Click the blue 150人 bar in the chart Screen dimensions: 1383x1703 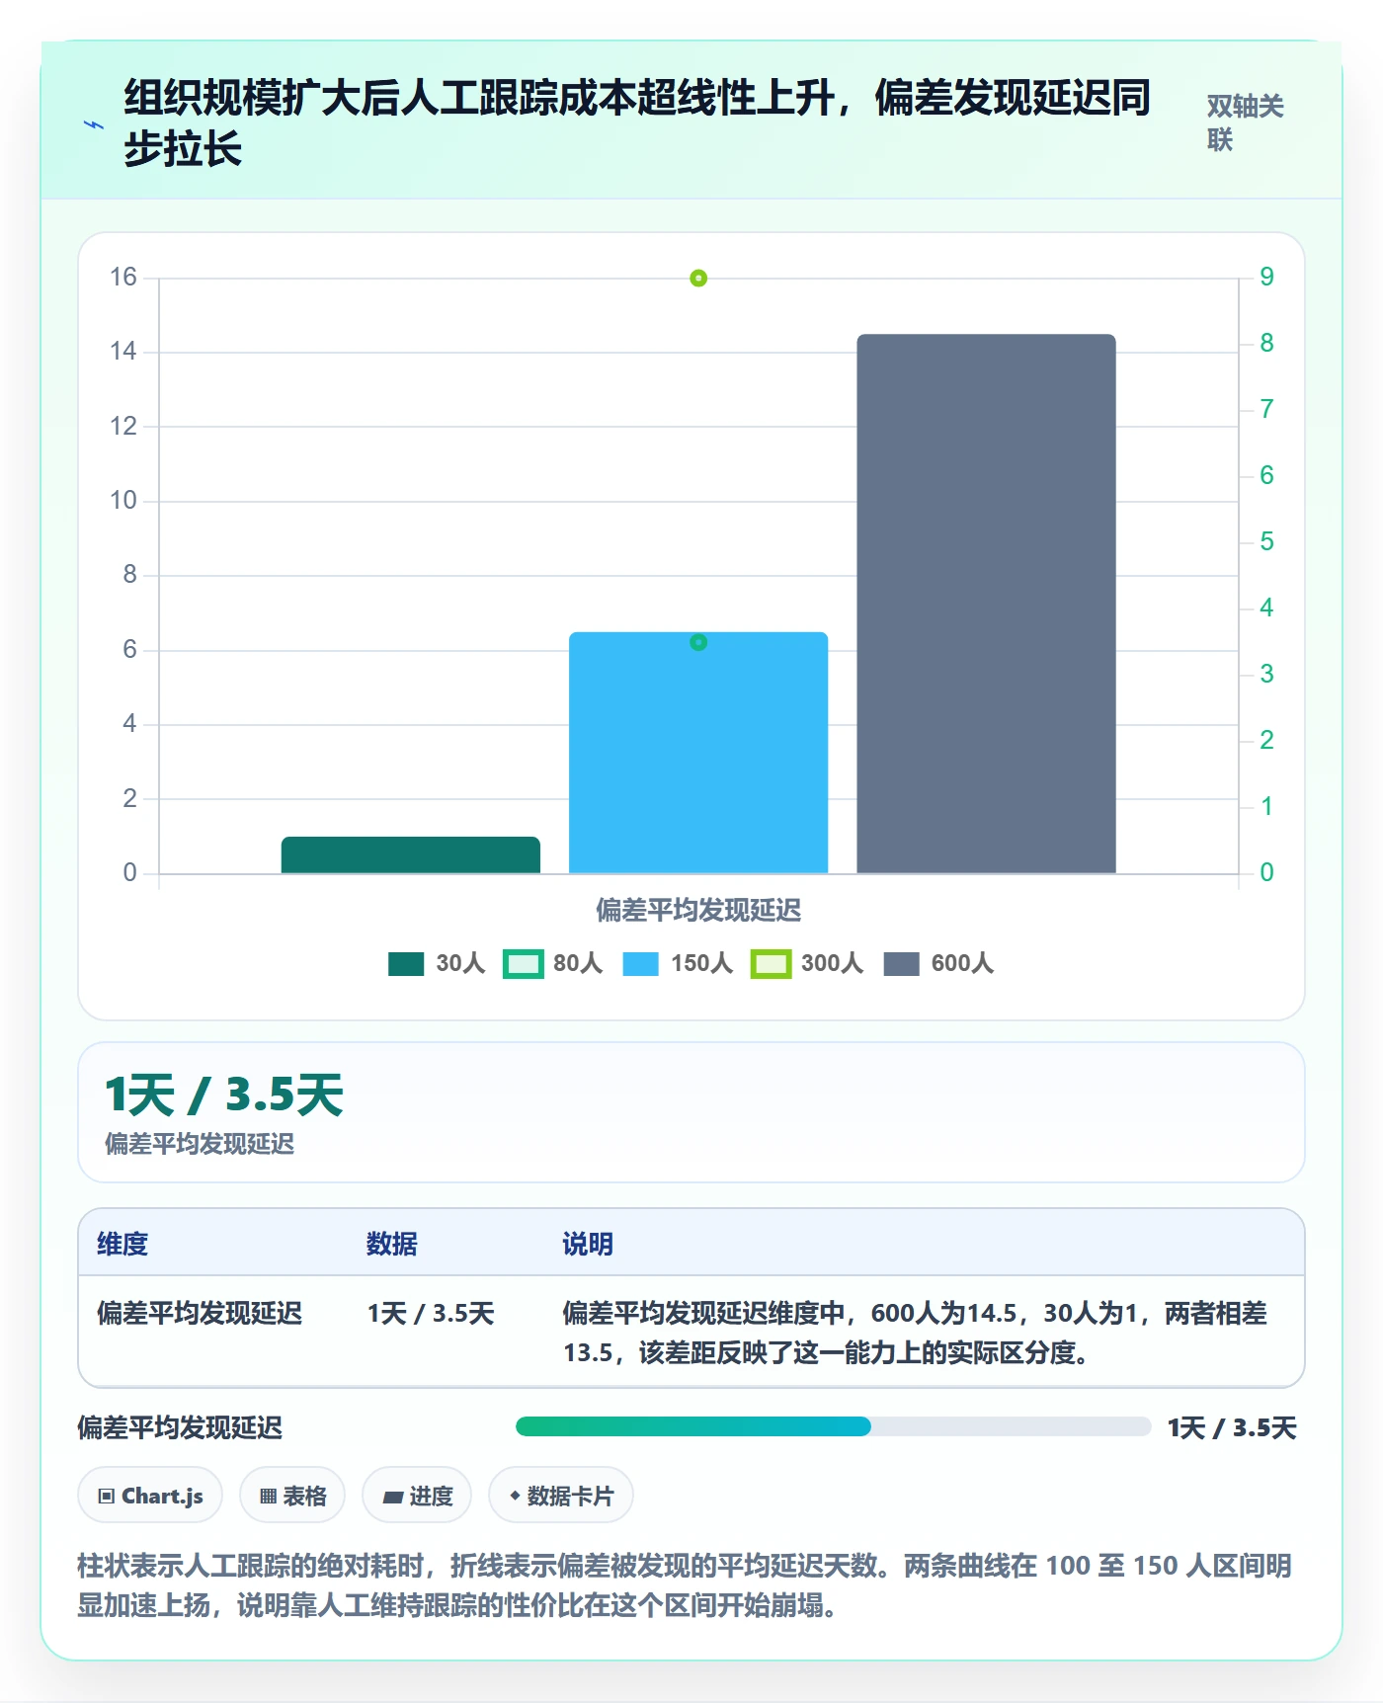pos(698,753)
